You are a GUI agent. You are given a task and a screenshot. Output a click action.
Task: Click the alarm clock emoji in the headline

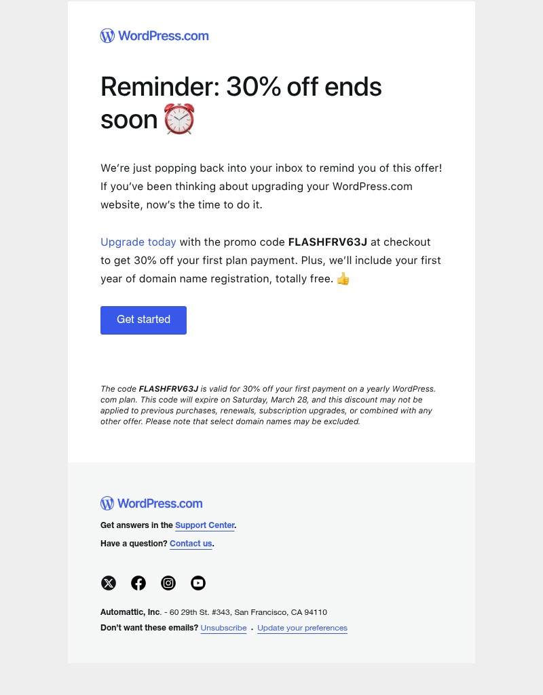(179, 119)
